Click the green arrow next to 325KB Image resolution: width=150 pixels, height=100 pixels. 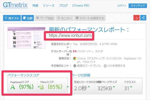tap(114, 87)
